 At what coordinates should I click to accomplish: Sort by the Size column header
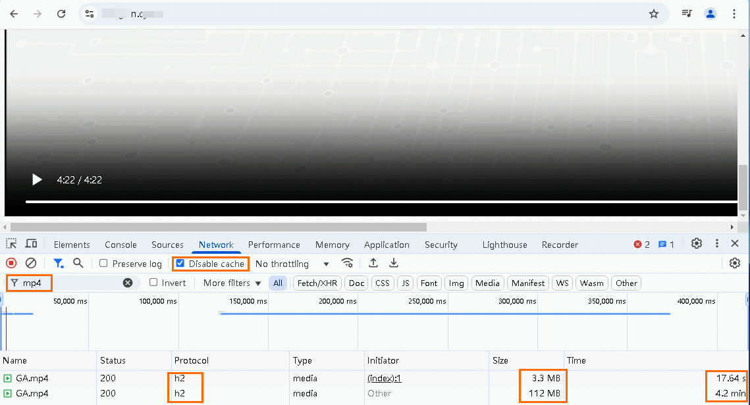pos(527,360)
